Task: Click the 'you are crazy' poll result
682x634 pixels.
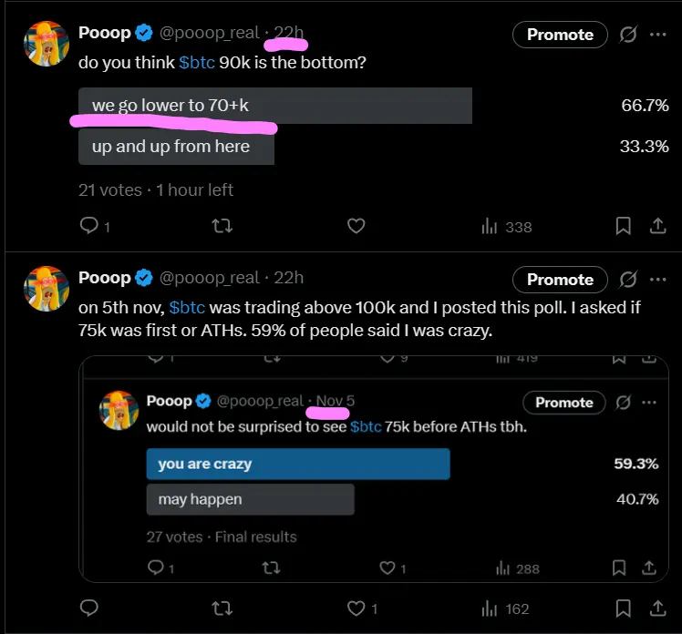Action: [x=297, y=464]
